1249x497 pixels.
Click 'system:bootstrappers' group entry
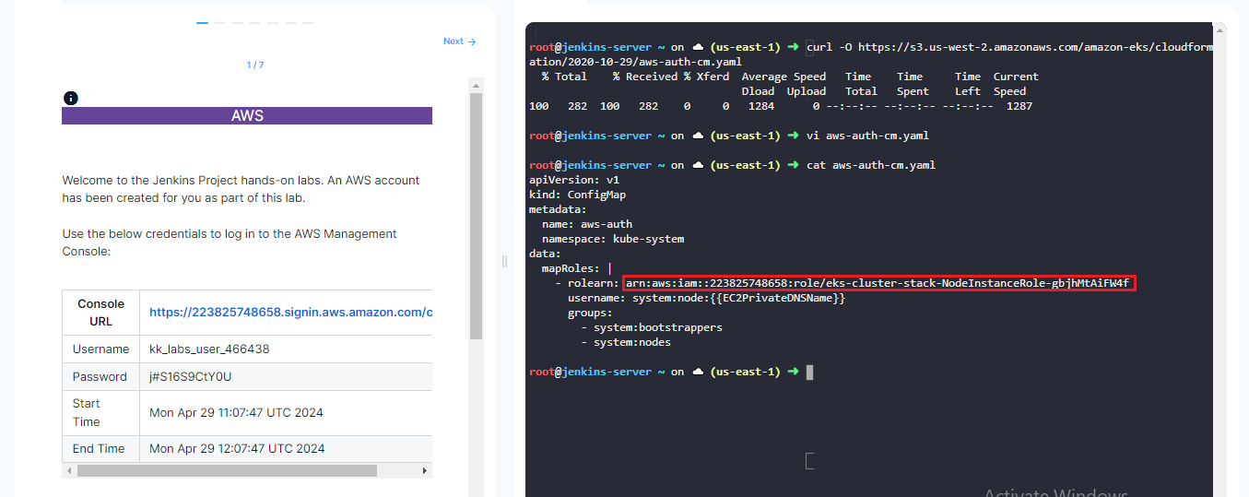click(x=658, y=327)
